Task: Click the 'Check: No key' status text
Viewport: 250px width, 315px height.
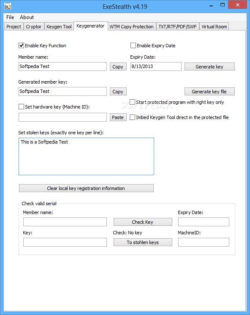Action: pos(128,233)
